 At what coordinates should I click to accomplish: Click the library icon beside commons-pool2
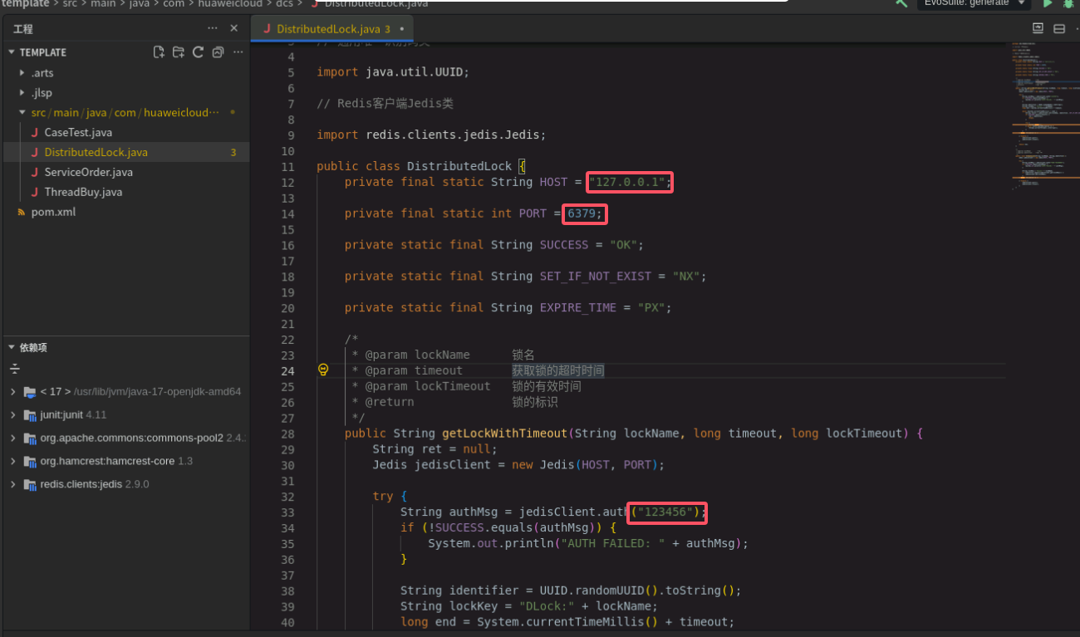tap(30, 438)
